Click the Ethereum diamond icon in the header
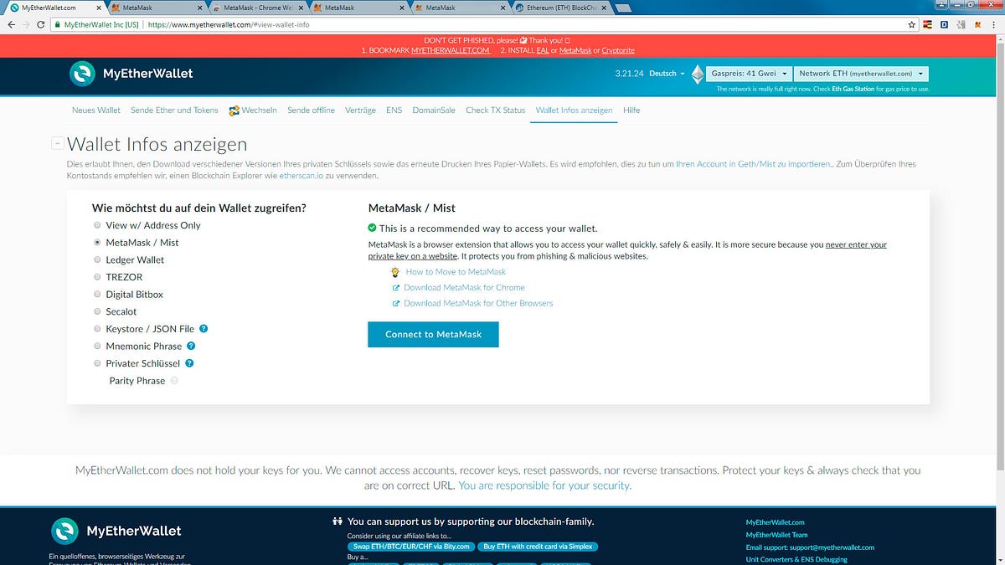This screenshot has height=565, width=1005. tap(698, 74)
